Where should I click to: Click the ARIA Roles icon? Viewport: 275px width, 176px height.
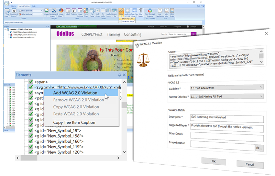pos(172,12)
